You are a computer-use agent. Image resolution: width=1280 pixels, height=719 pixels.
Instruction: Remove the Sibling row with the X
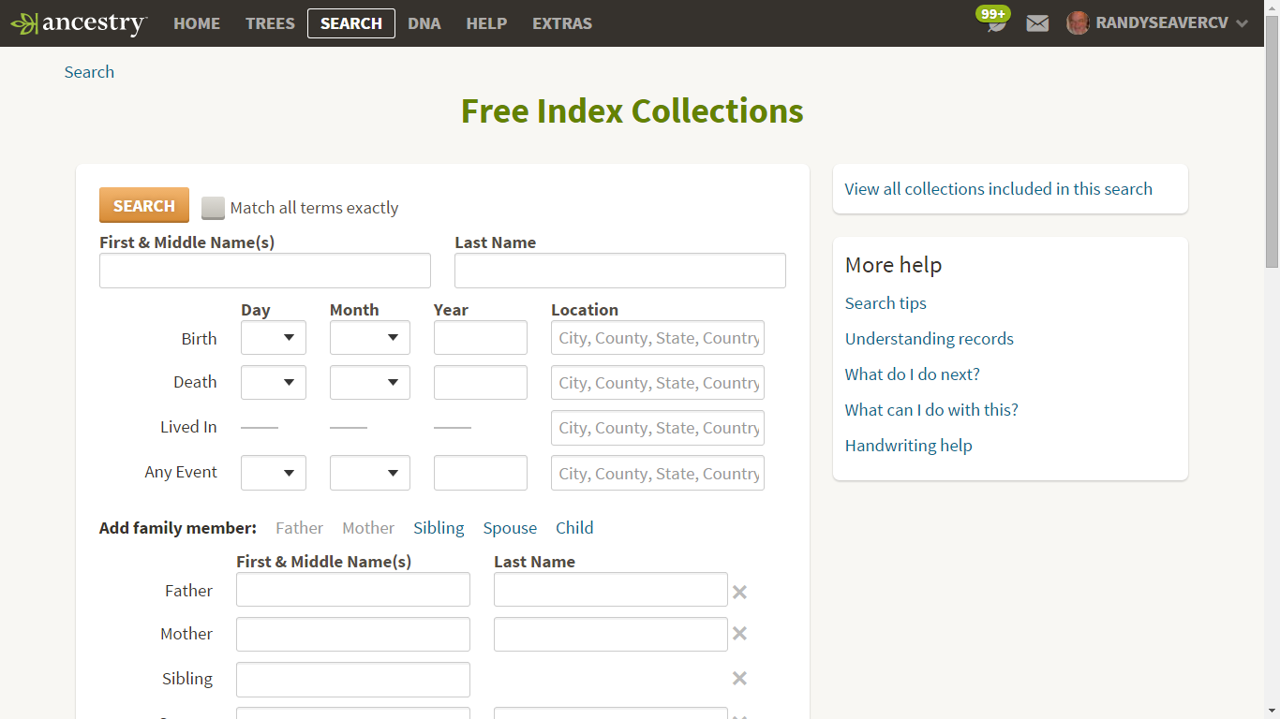point(739,678)
